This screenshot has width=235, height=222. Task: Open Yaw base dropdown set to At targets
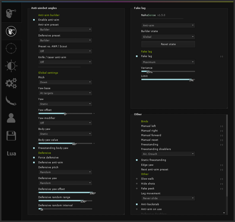pos(65,93)
